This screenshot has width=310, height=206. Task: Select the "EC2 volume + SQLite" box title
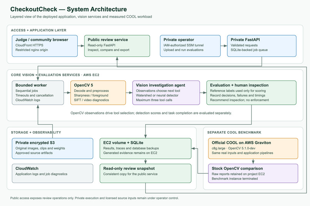123,143
